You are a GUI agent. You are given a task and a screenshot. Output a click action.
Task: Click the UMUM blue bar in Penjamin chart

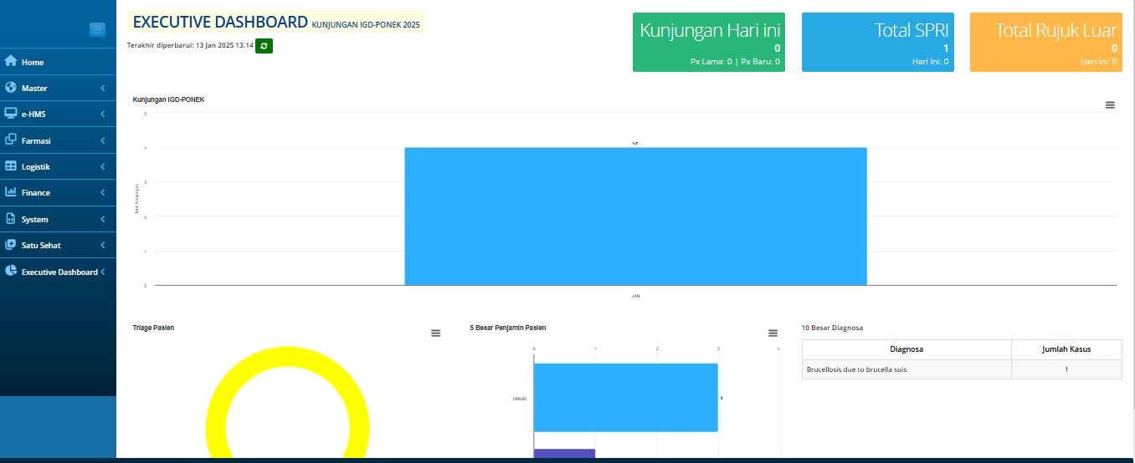point(626,398)
